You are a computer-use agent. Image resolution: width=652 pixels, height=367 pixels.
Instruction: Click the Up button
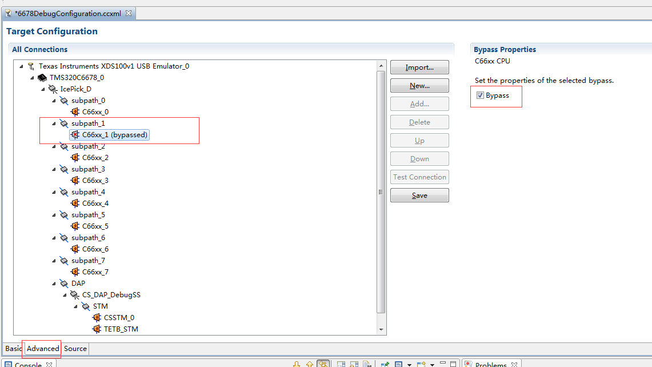coord(419,141)
